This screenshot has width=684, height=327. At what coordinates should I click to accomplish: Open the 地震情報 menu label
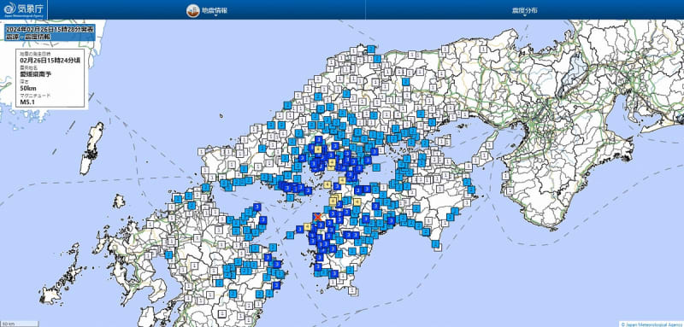pyautogui.click(x=215, y=10)
